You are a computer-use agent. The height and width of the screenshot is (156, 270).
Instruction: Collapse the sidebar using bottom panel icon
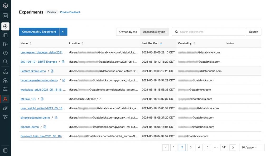coord(5,150)
